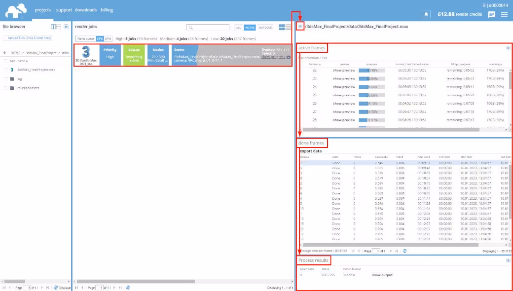Open the downloads tab
This screenshot has height=291, width=513.
pyautogui.click(x=86, y=10)
